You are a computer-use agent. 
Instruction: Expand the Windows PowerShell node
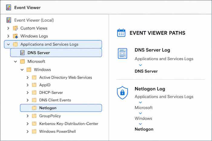[28, 131]
